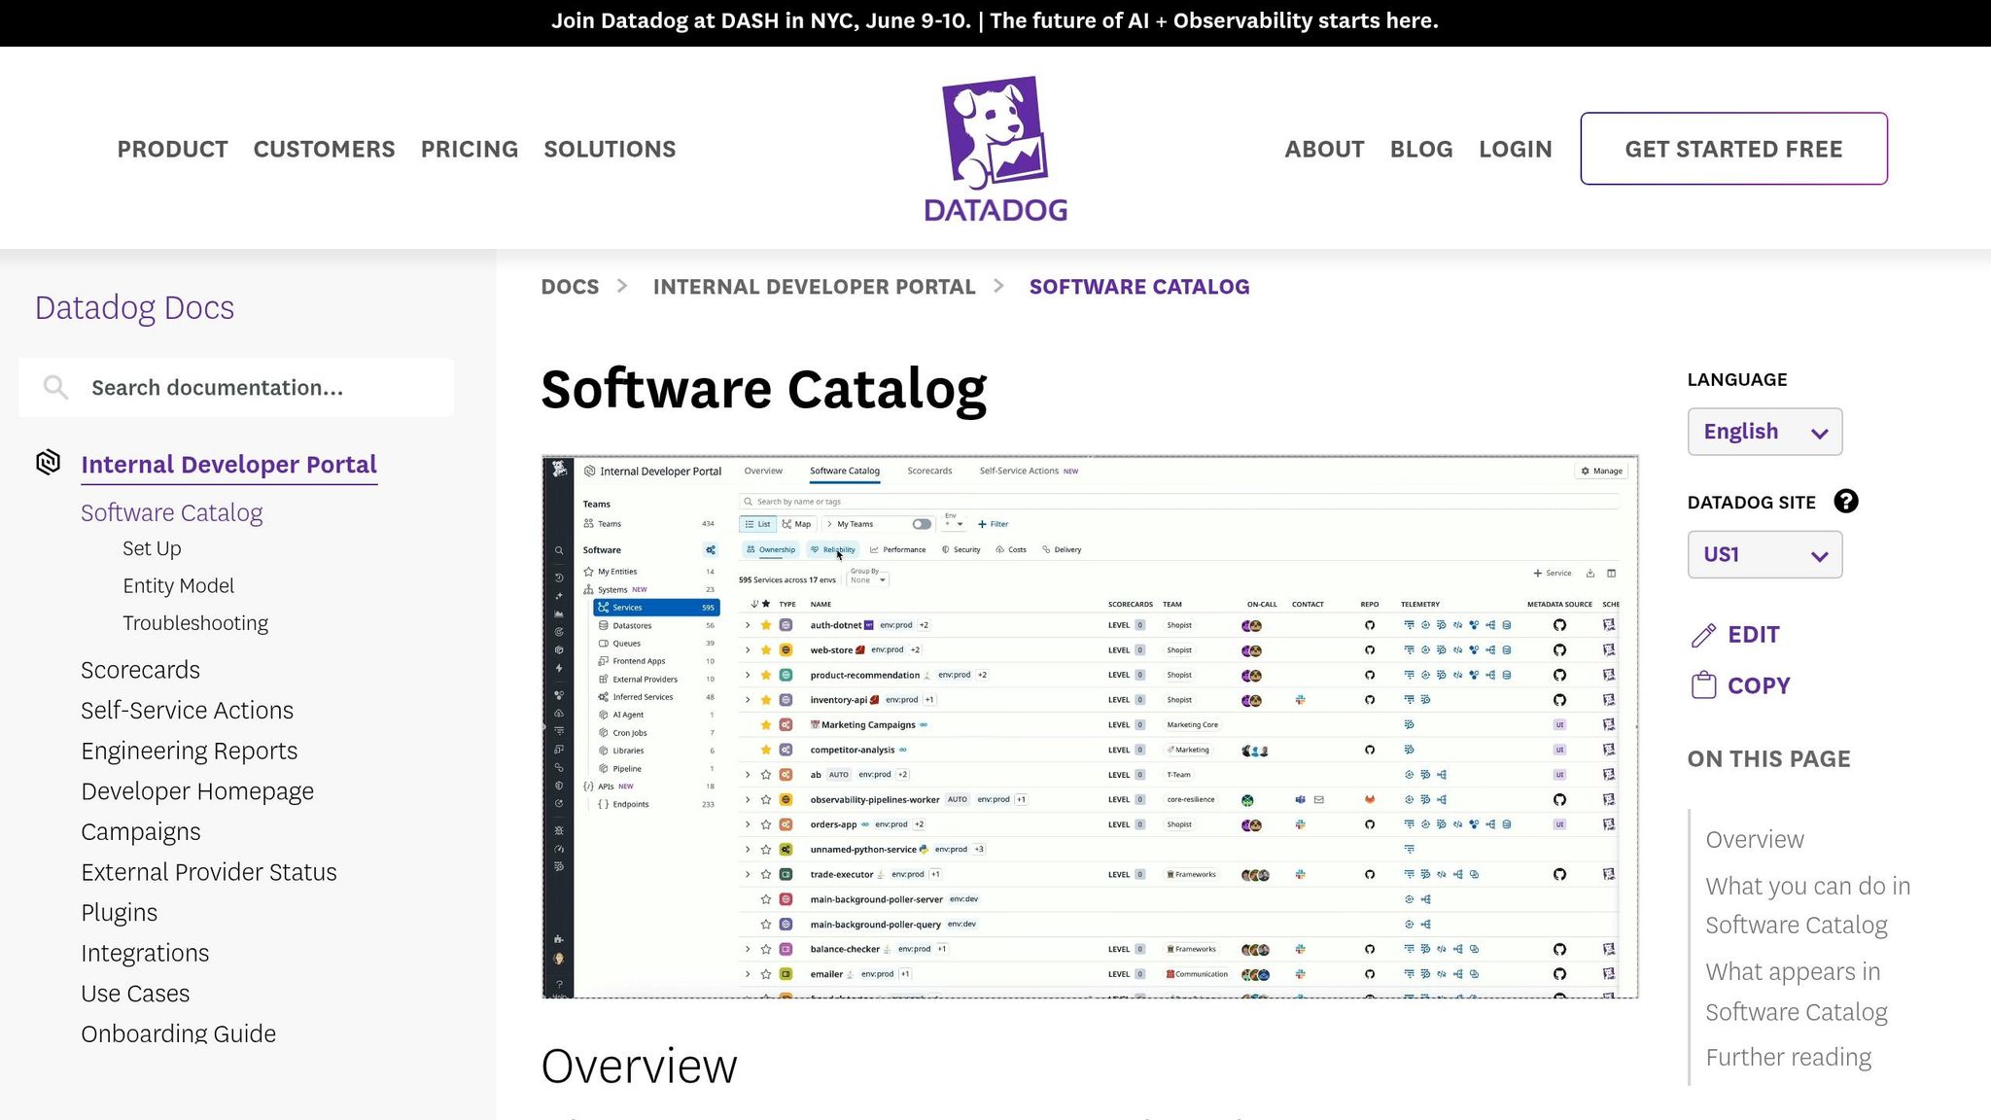The height and width of the screenshot is (1120, 1991).
Task: Toggle the My Teams switch
Action: click(921, 523)
